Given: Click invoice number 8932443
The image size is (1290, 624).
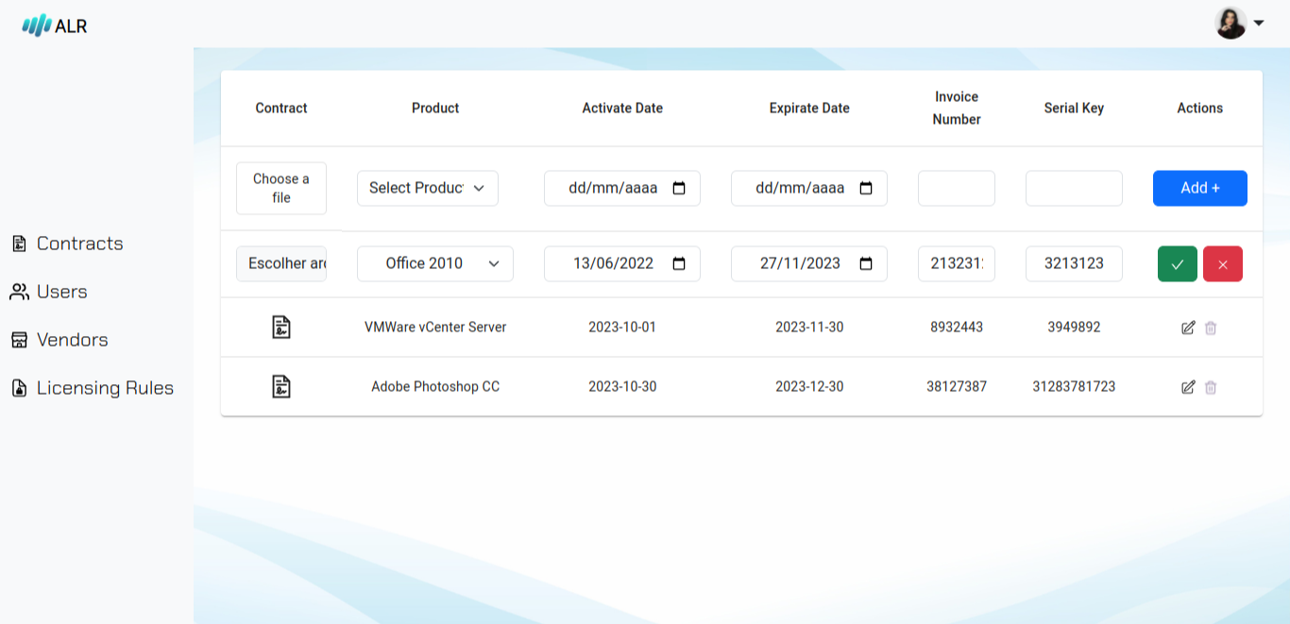Looking at the screenshot, I should pyautogui.click(x=957, y=328).
